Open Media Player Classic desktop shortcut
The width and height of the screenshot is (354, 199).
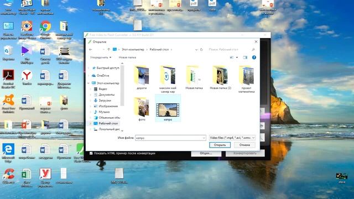(x=27, y=7)
